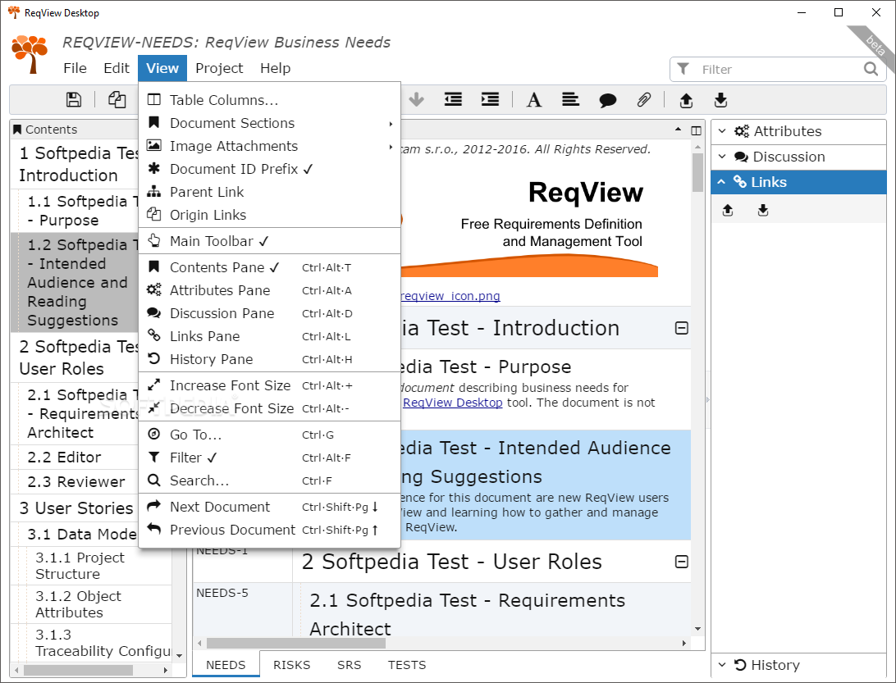
Task: Toggle Contents Pane visibility
Action: pyautogui.click(x=269, y=267)
